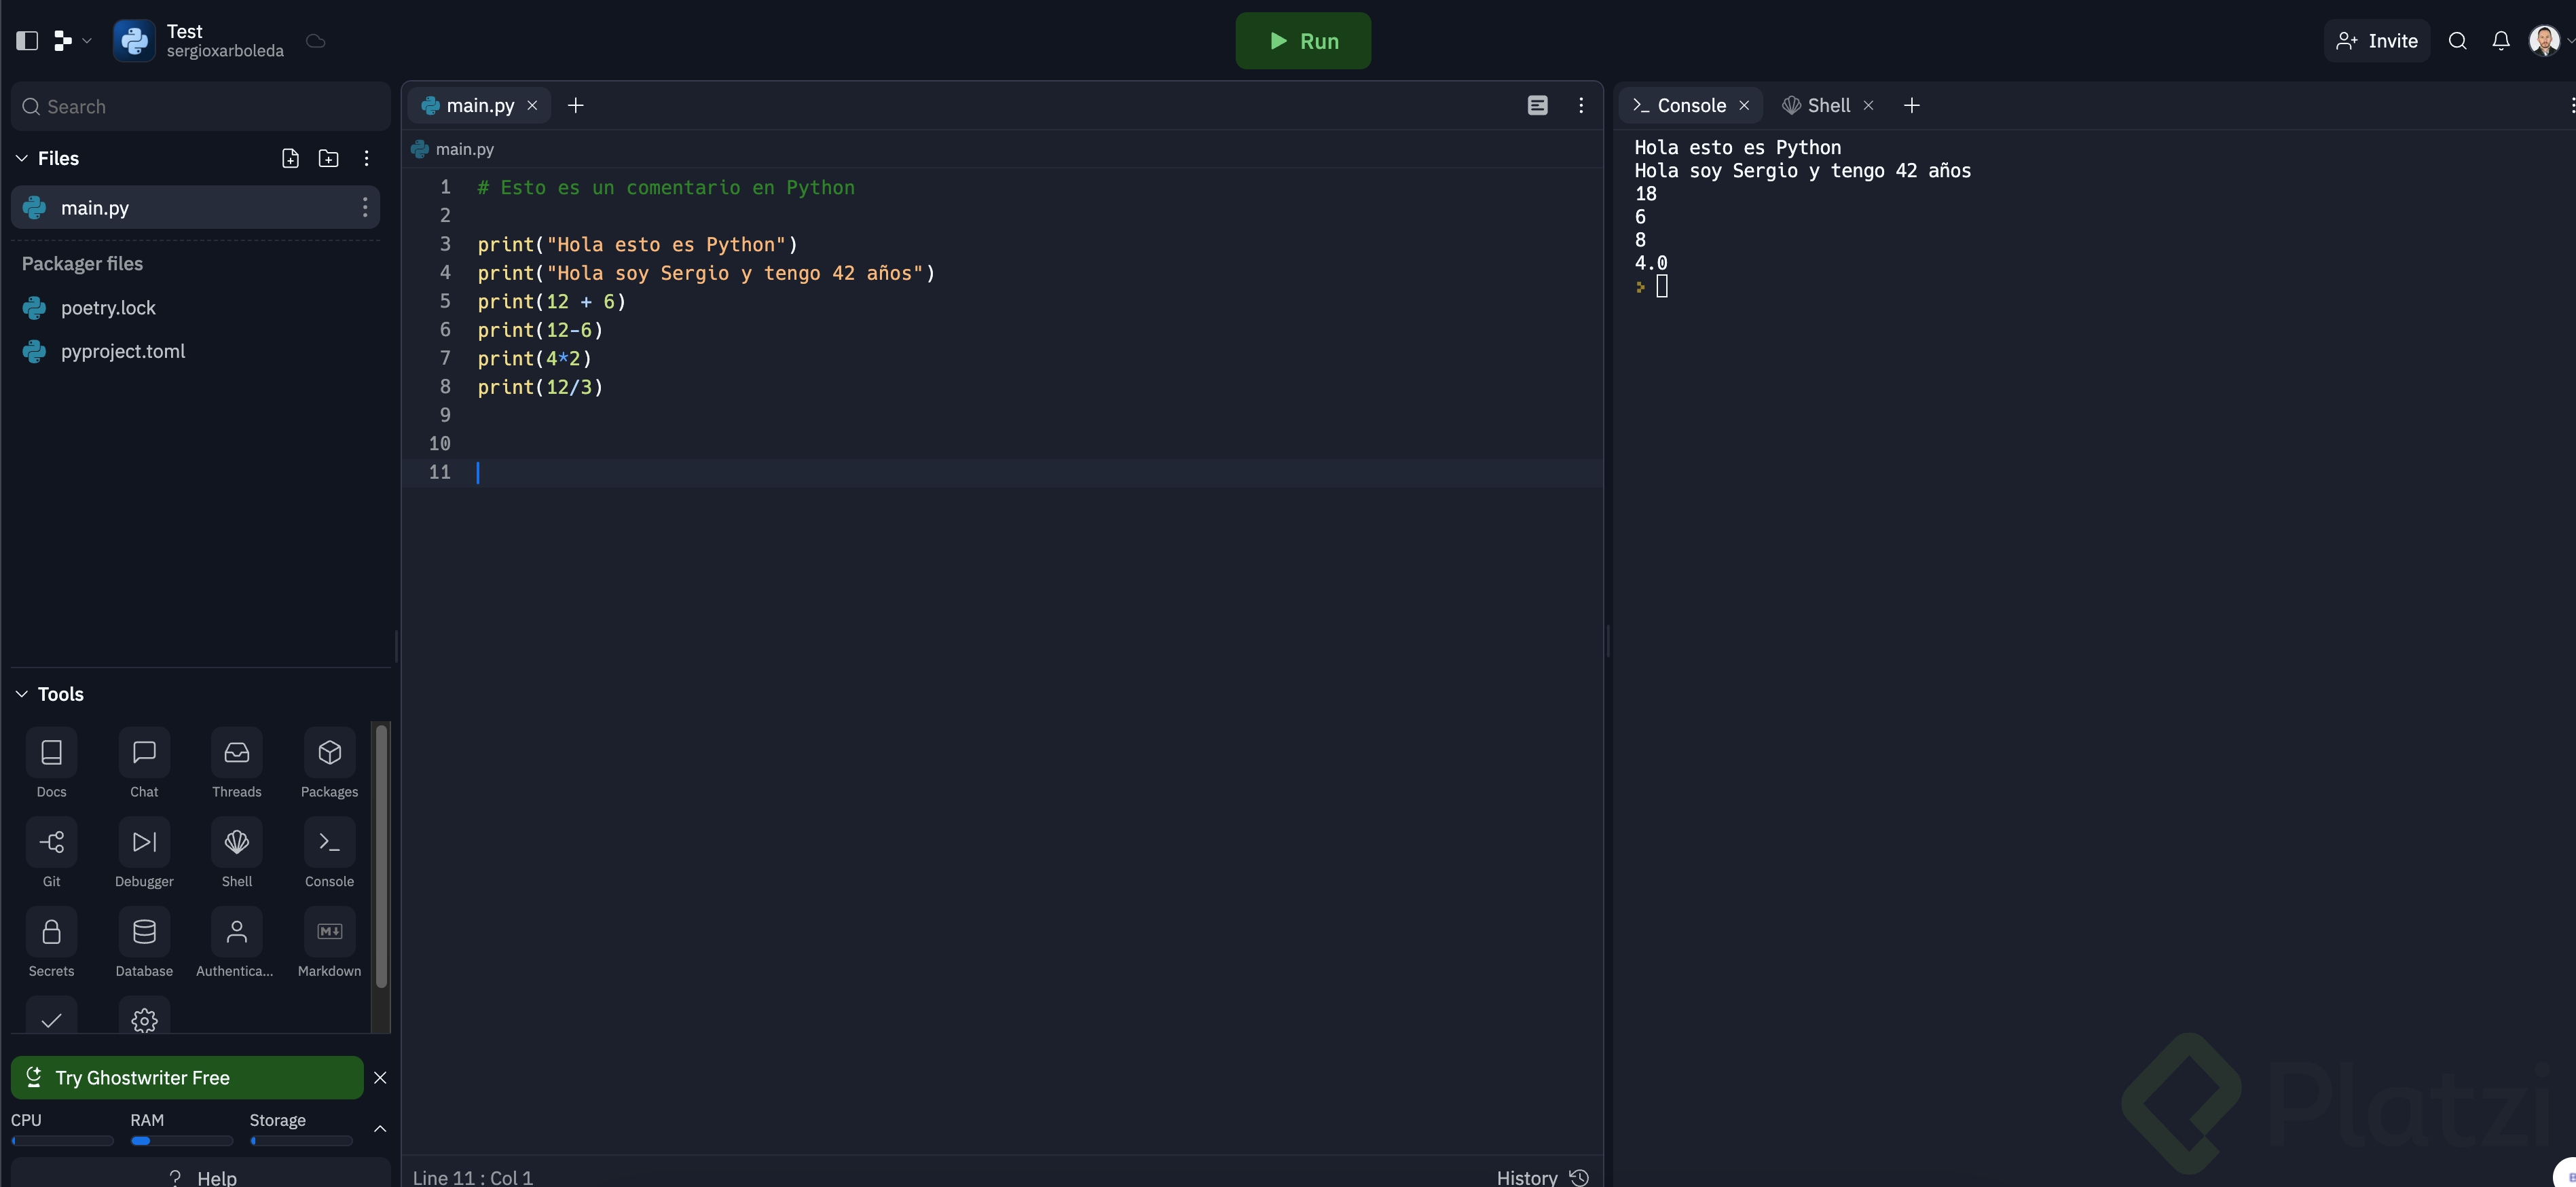Run the program with the Run button
Image resolution: width=2576 pixels, height=1187 pixels.
pos(1303,41)
